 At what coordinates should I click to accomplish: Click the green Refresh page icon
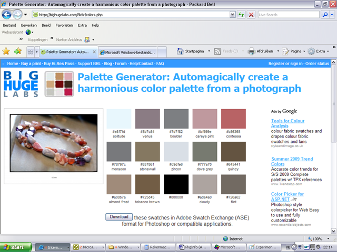[241, 15]
